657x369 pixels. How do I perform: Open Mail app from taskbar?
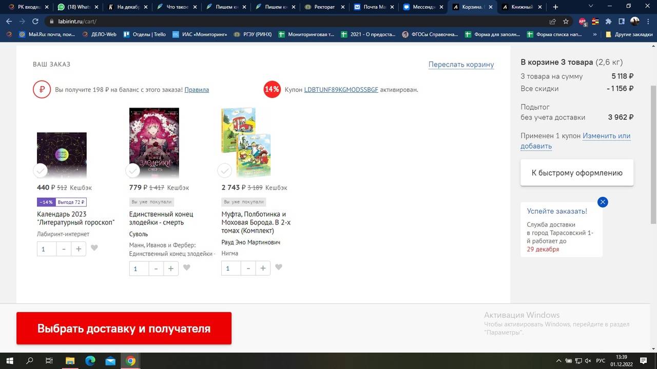pyautogui.click(x=110, y=361)
